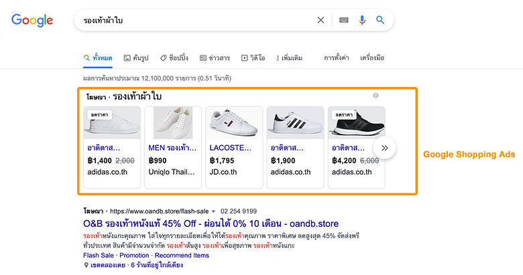Click the ผลการค้นหาประมาณ 12,100,000 results count text
The width and height of the screenshot is (523, 275).
coord(157,78)
